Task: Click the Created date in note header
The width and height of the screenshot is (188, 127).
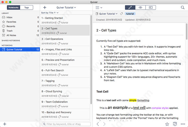Action: (x=109, y=20)
